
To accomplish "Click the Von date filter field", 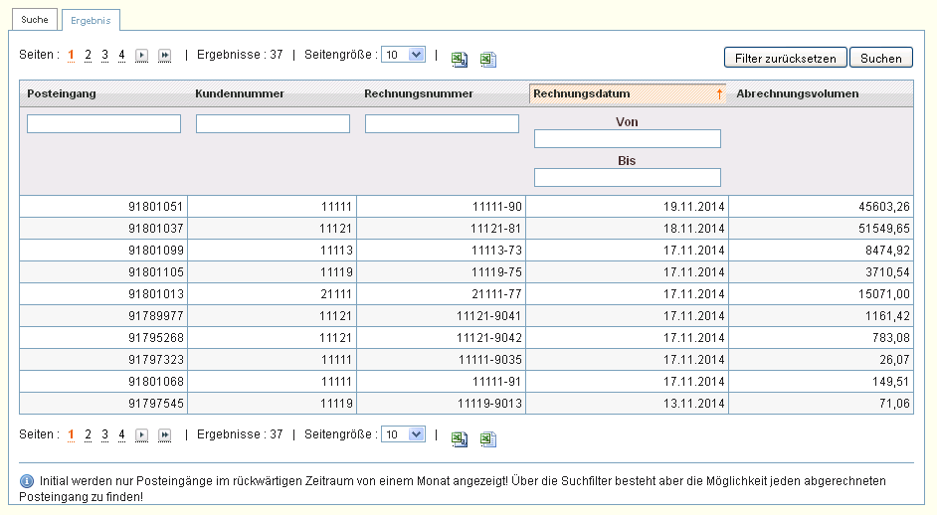I will click(x=628, y=138).
